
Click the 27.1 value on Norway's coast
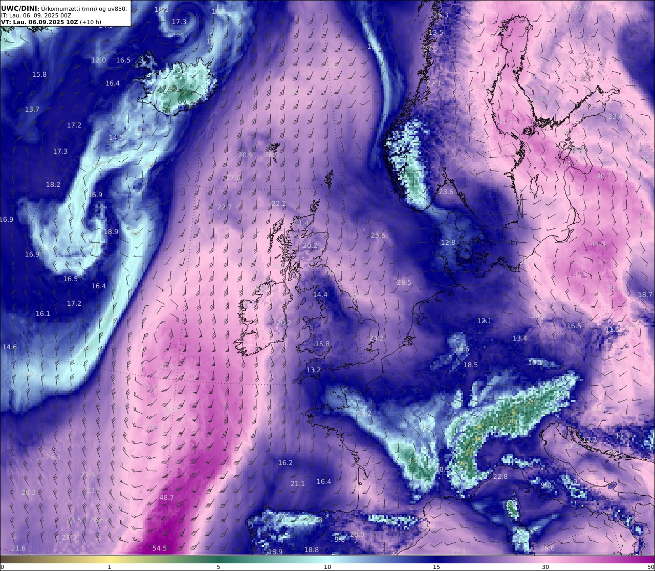click(x=433, y=83)
